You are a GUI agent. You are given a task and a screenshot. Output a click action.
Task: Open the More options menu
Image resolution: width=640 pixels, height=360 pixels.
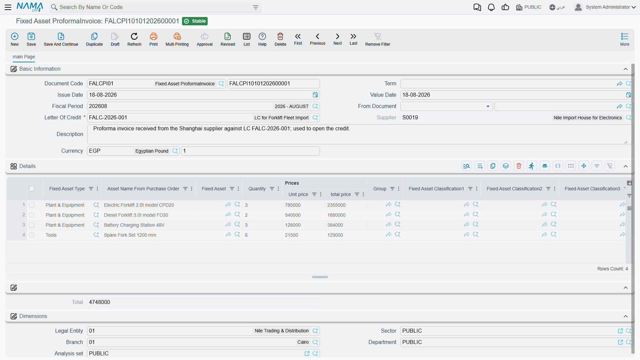pos(625,39)
